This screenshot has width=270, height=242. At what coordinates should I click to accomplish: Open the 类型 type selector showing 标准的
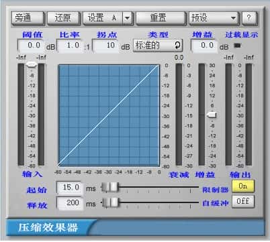click(x=158, y=46)
